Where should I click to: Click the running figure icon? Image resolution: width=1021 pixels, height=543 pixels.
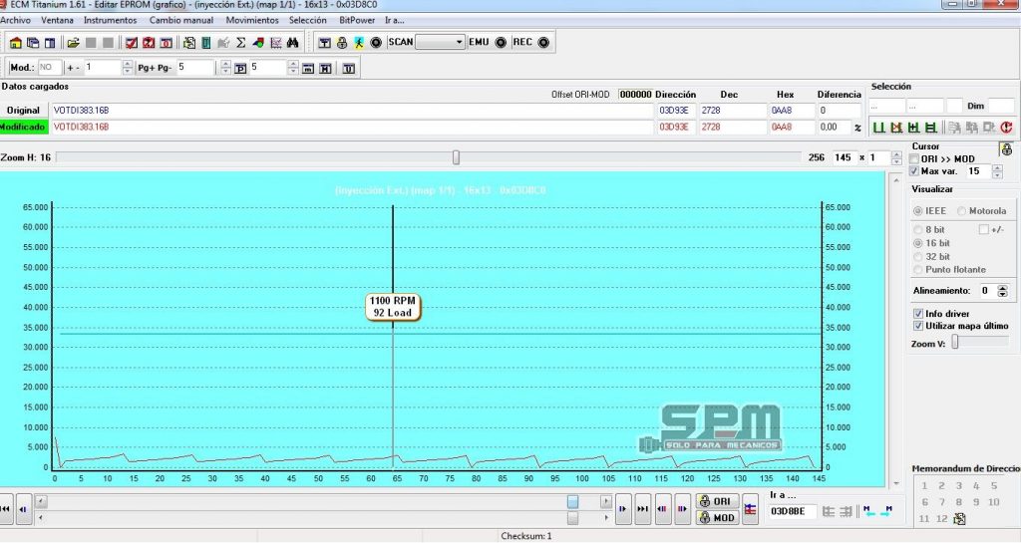click(x=359, y=42)
